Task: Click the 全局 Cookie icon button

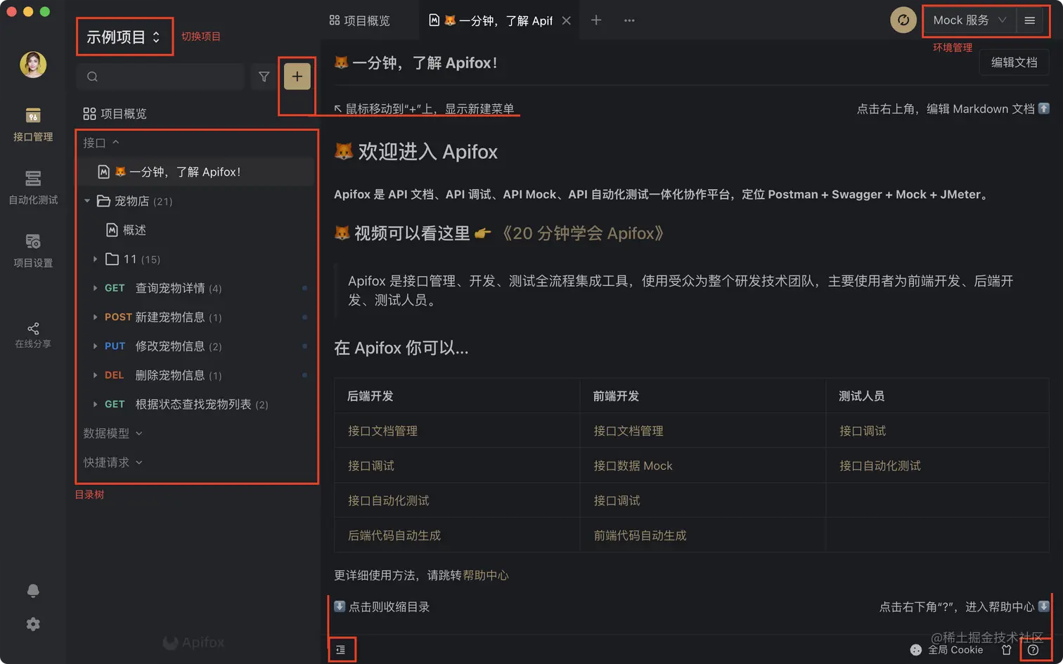Action: tap(946, 650)
